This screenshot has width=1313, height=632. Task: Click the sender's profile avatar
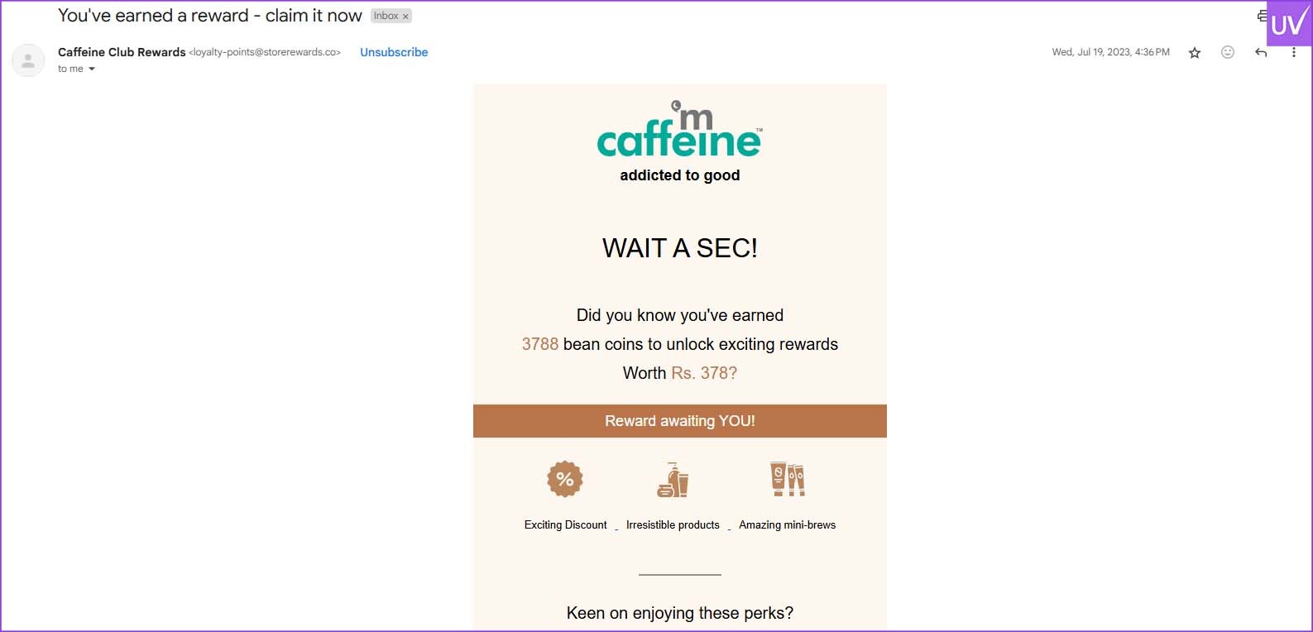pyautogui.click(x=28, y=60)
